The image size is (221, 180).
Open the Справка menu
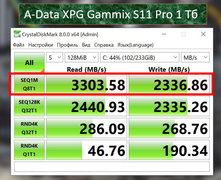(x=104, y=45)
